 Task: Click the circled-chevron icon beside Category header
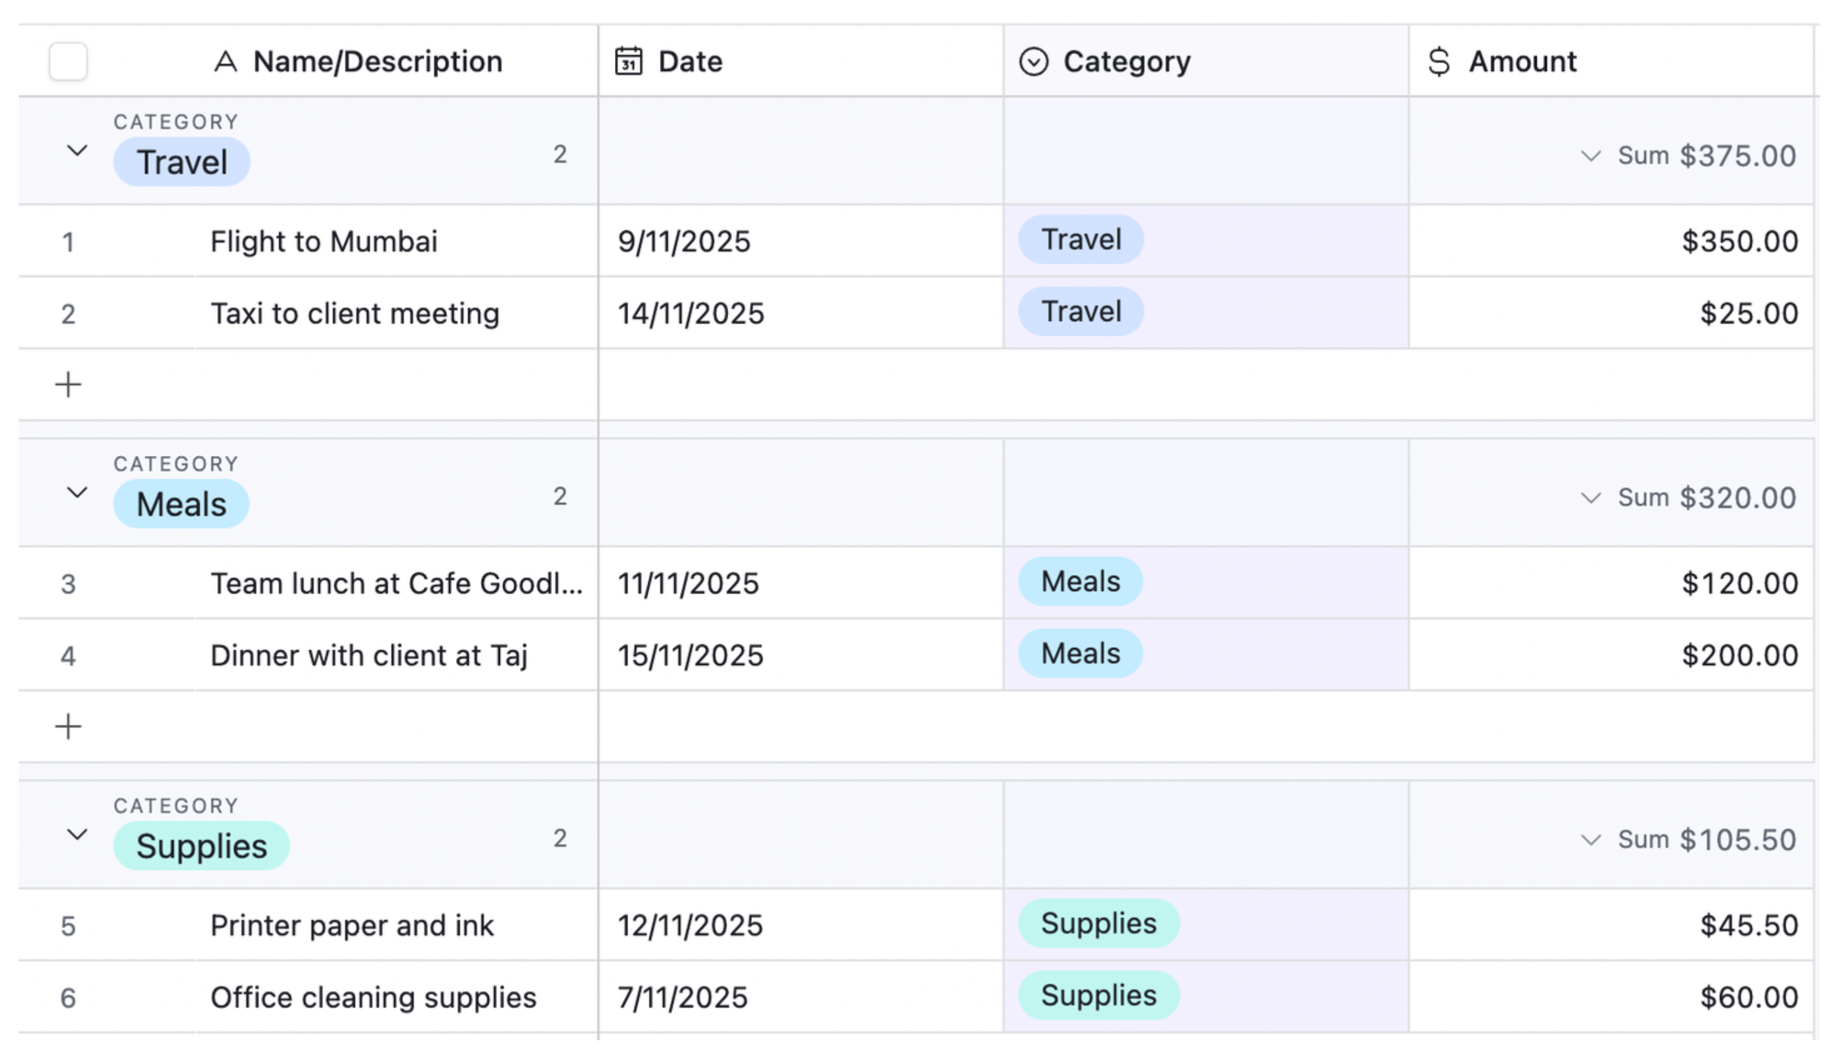click(x=1034, y=61)
